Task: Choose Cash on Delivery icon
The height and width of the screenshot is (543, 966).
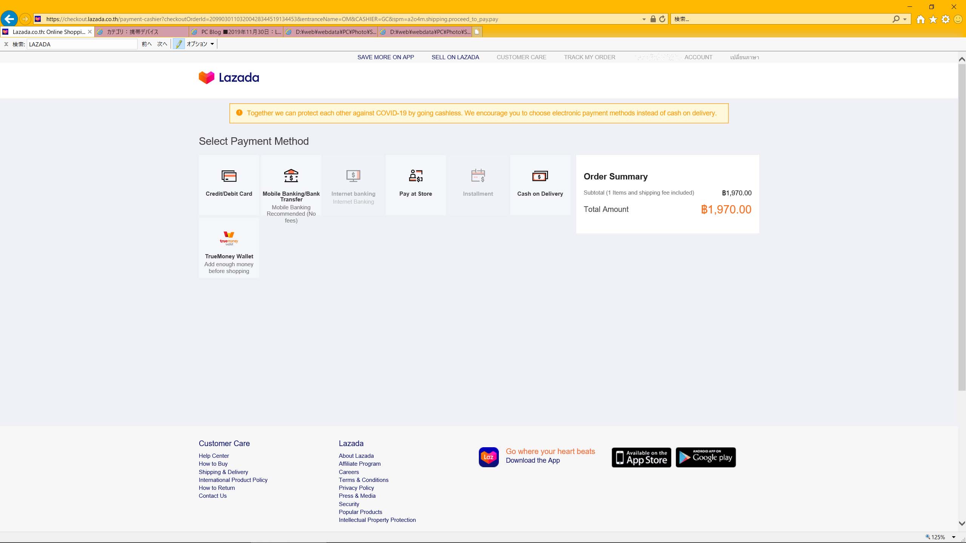Action: coord(540,176)
